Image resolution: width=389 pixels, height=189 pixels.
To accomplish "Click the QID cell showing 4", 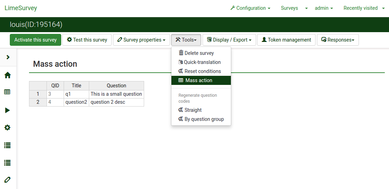I will point(55,102).
